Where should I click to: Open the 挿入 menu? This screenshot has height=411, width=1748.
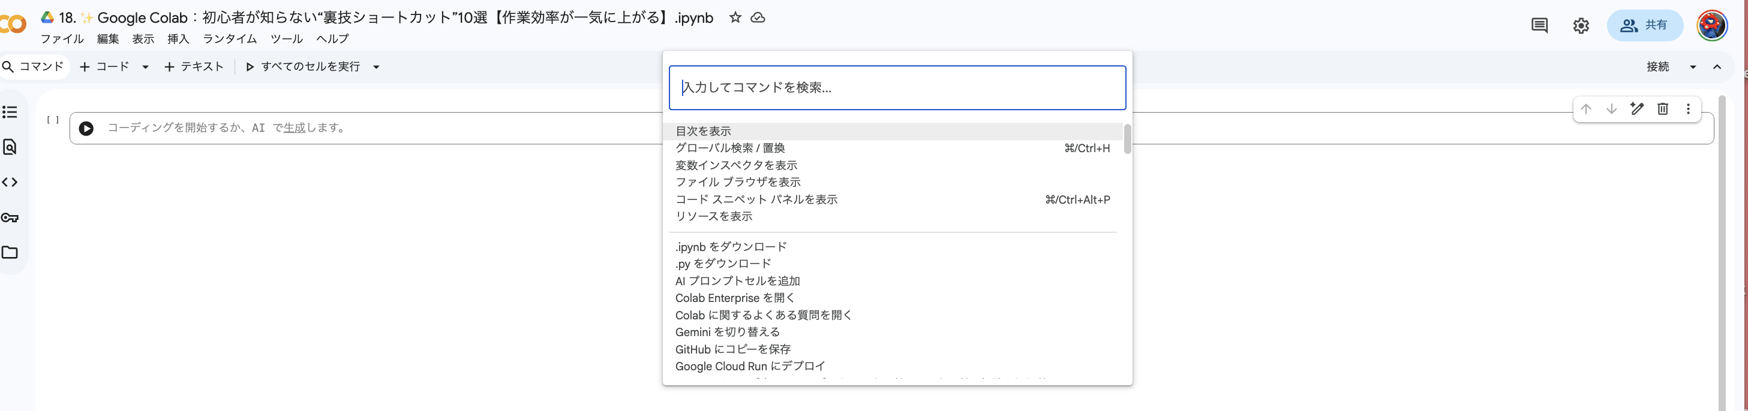[179, 39]
